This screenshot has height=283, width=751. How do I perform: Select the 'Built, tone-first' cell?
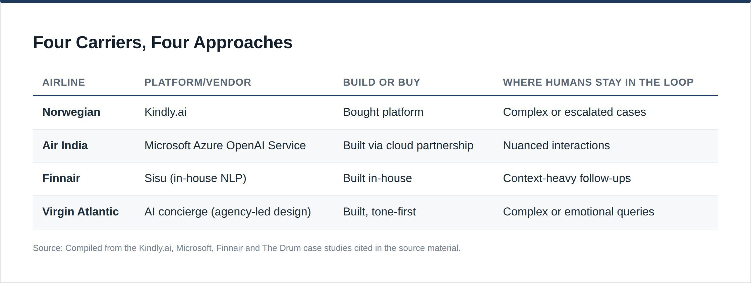coord(379,212)
